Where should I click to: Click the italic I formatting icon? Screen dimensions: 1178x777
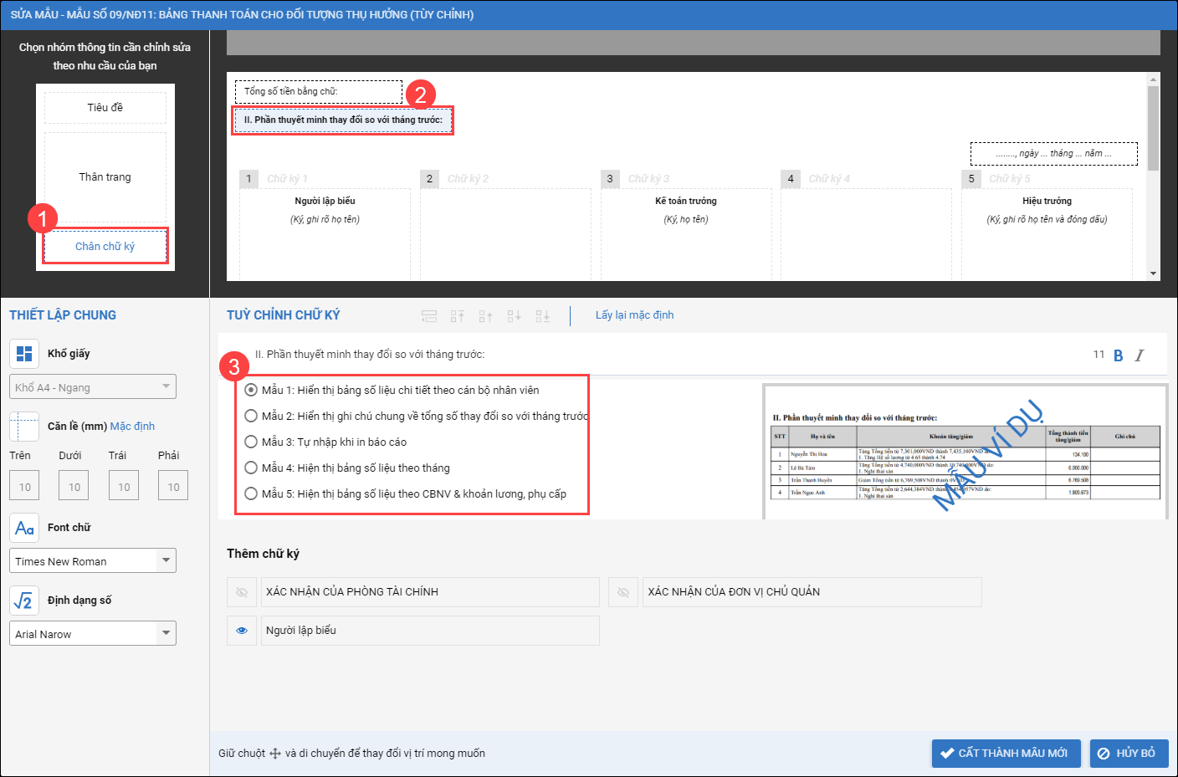pos(1139,355)
